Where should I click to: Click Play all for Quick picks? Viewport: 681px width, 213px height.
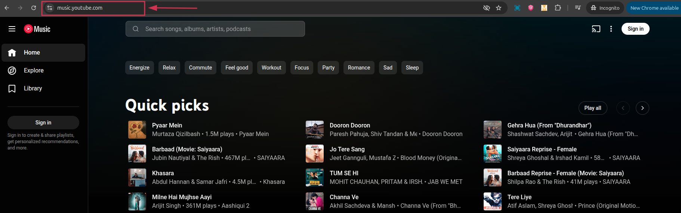point(593,108)
